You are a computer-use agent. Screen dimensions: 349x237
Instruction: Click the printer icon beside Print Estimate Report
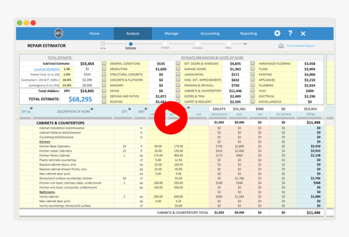(x=282, y=46)
